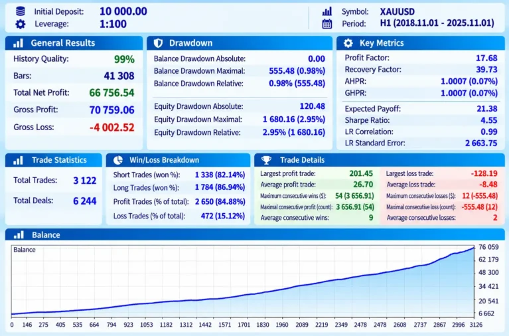The width and height of the screenshot is (509, 336).
Task: Click the Maximum consecutive wins value 54 (3 656.91)
Action: 354,196
